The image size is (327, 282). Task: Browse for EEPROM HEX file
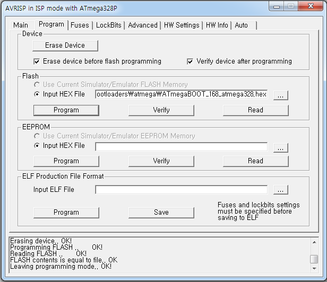pos(281,148)
